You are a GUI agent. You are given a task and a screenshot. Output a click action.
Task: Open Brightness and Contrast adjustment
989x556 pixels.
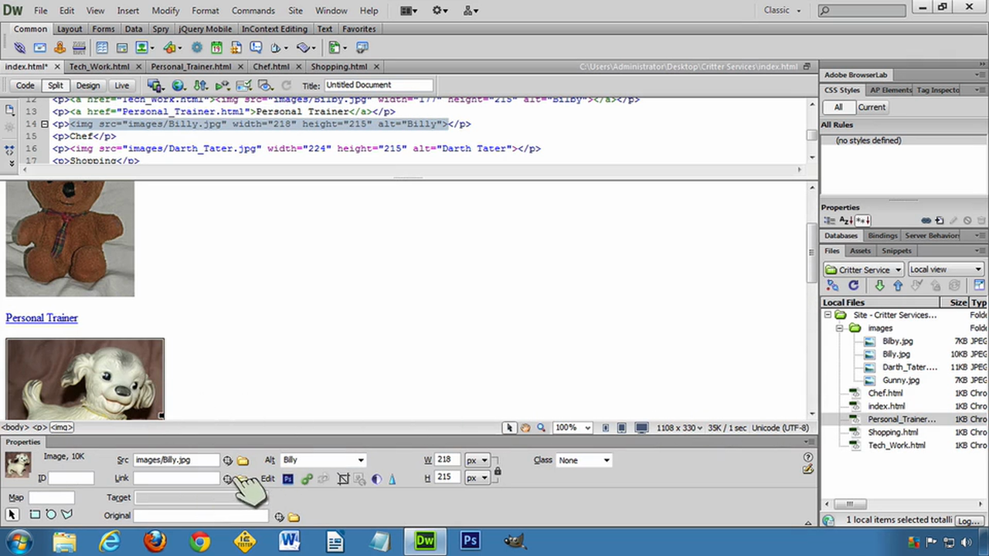tap(376, 477)
